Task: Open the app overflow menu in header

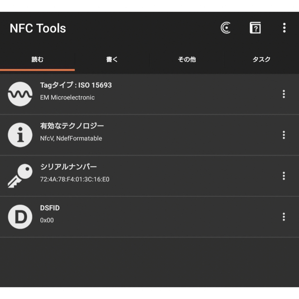Action: (285, 28)
